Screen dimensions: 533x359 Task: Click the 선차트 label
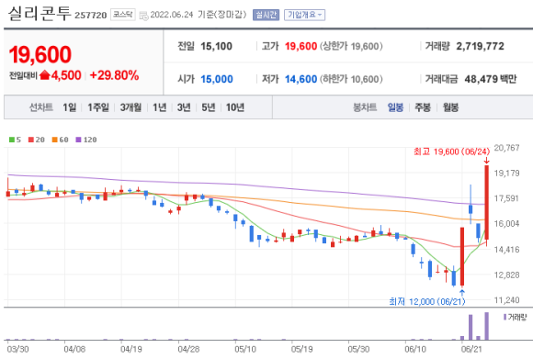pos(40,107)
